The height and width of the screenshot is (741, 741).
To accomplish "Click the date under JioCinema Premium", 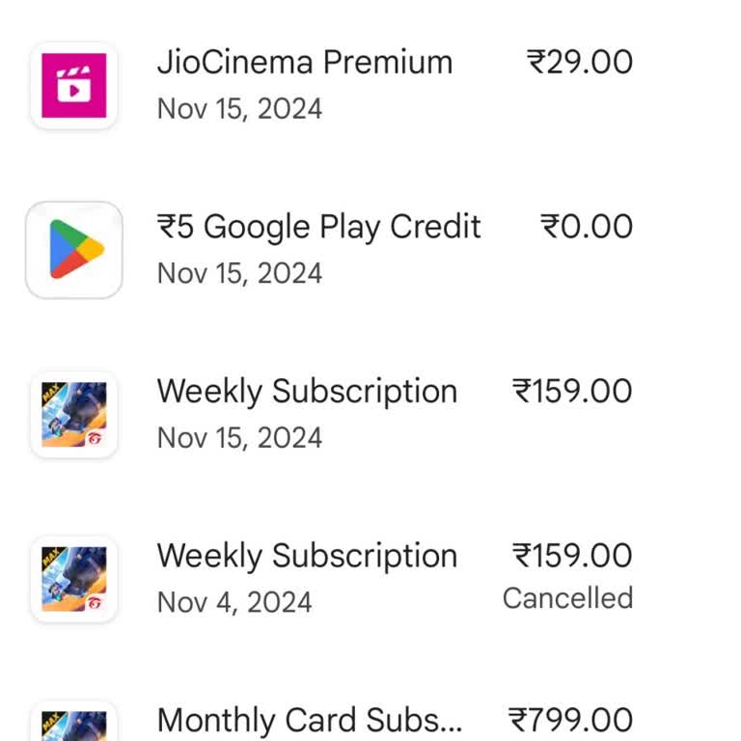I will point(239,108).
